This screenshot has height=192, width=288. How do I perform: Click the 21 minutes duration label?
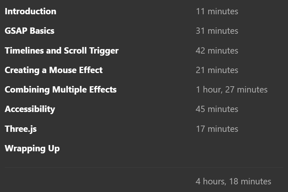click(217, 70)
